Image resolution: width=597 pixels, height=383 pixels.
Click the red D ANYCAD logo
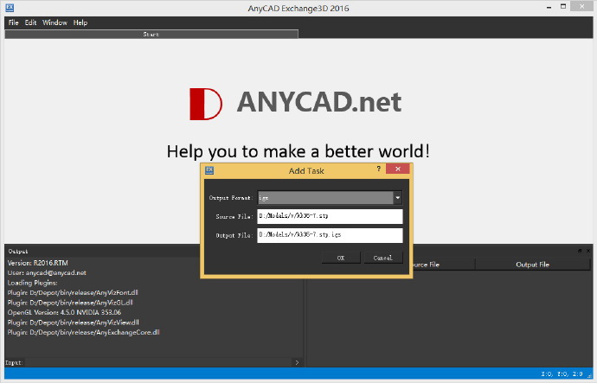pos(206,104)
